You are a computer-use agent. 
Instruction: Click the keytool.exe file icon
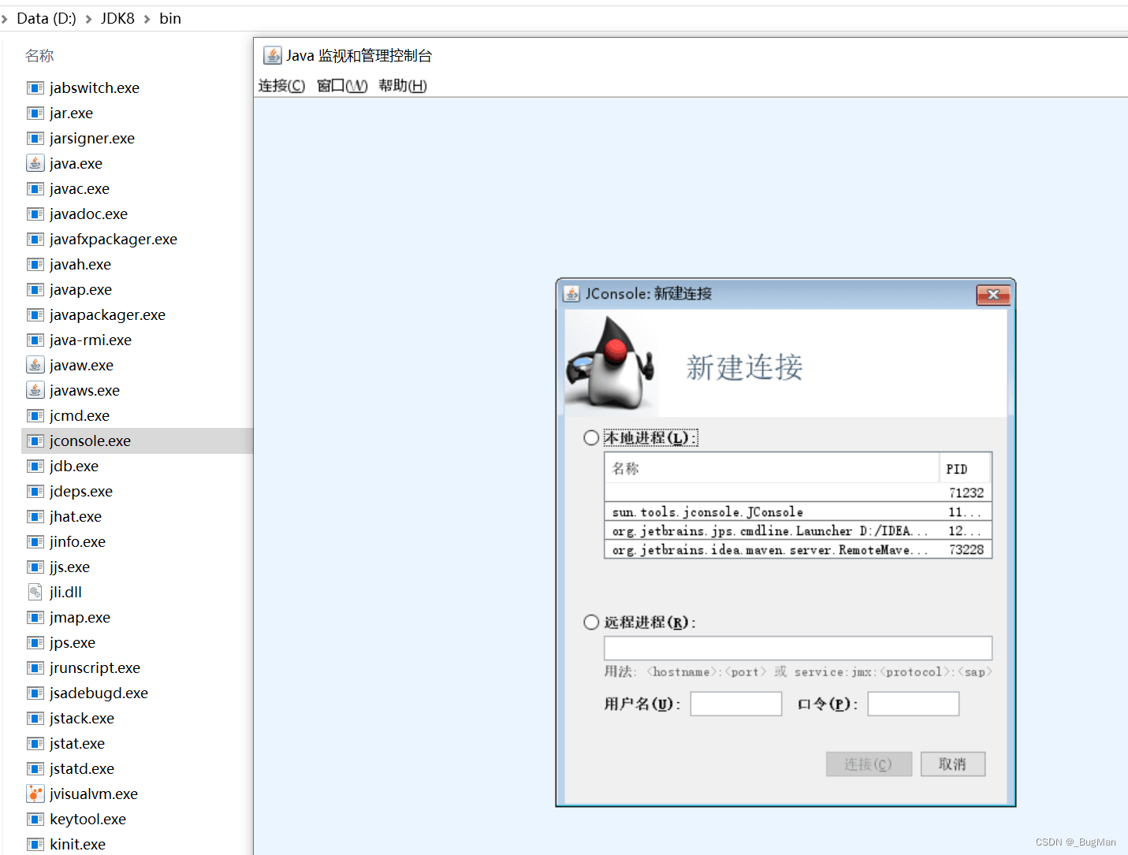click(x=35, y=820)
